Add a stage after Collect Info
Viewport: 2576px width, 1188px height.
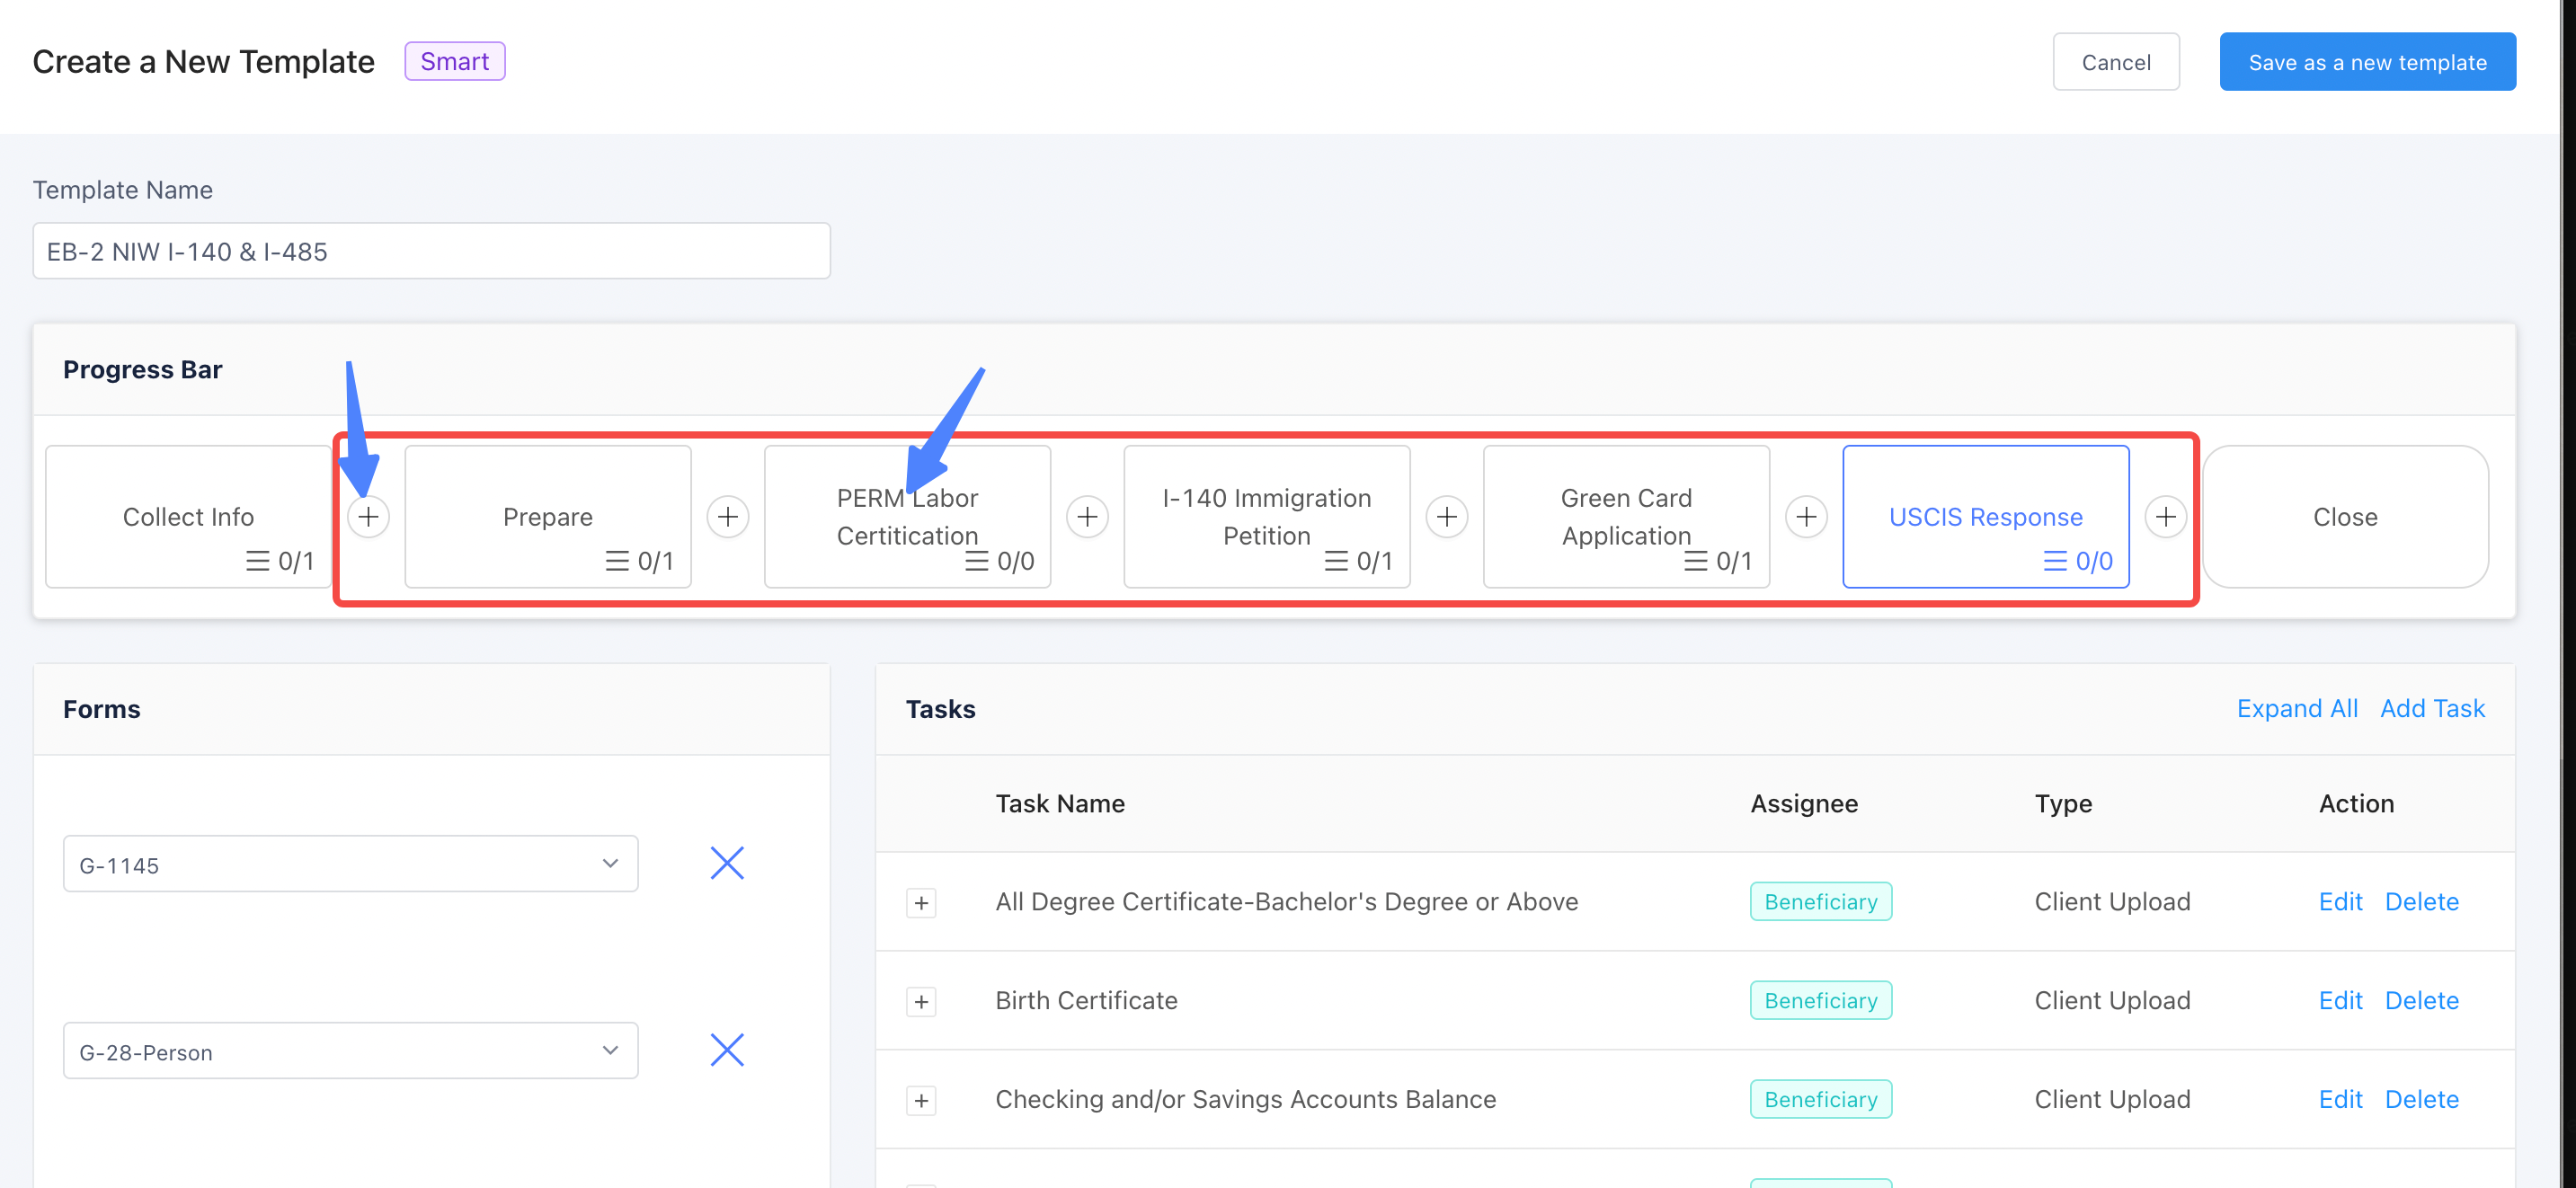click(x=368, y=517)
